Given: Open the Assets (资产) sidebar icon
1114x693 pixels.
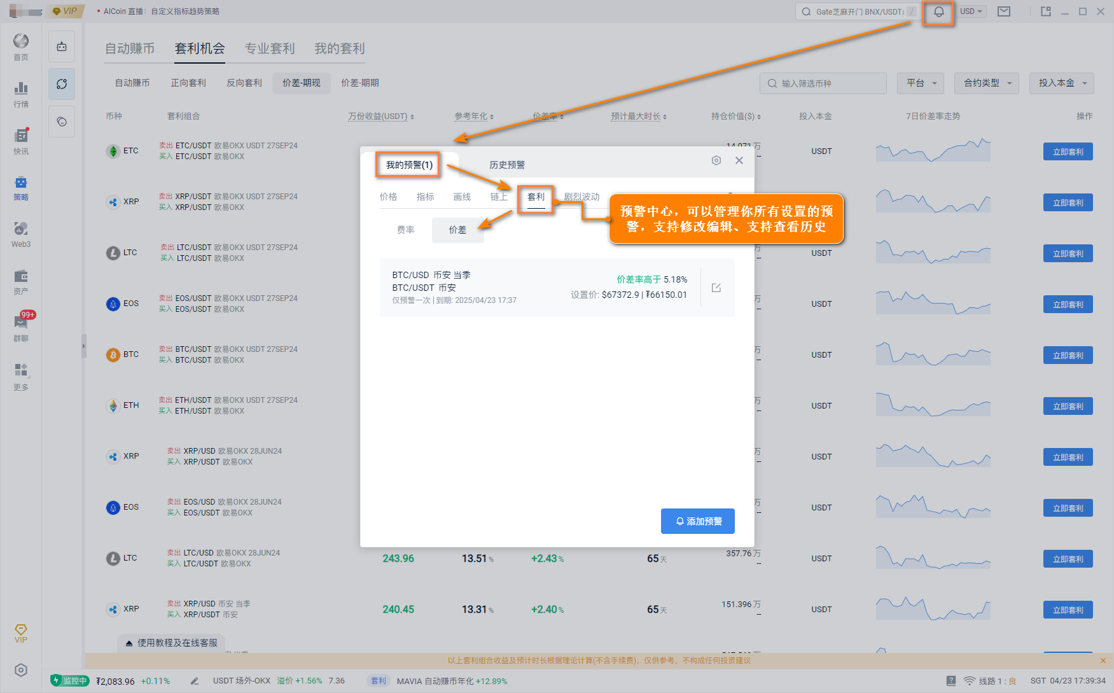Looking at the screenshot, I should pyautogui.click(x=21, y=282).
